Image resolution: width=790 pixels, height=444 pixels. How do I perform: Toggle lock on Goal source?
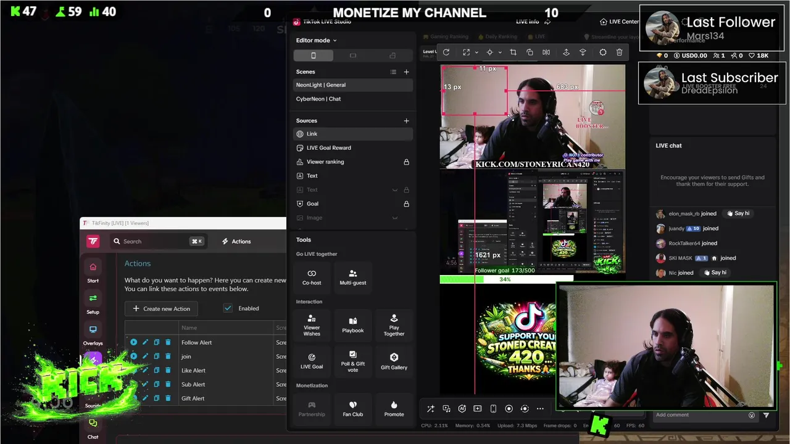point(406,204)
